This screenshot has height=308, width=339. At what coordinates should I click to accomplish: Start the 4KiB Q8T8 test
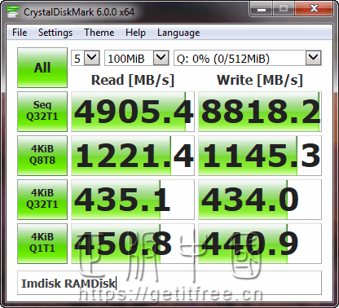(x=42, y=156)
